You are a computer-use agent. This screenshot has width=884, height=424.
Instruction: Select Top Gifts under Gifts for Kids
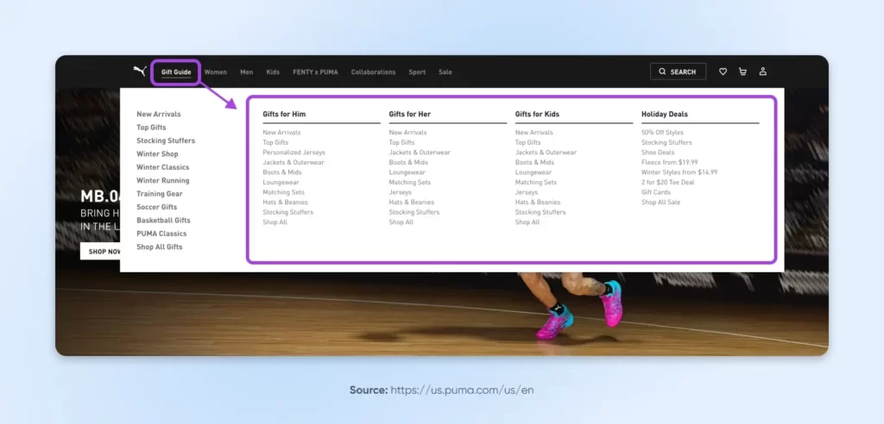point(528,142)
